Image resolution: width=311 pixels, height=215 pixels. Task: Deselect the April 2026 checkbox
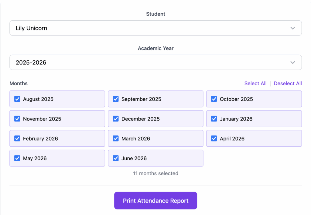point(214,138)
